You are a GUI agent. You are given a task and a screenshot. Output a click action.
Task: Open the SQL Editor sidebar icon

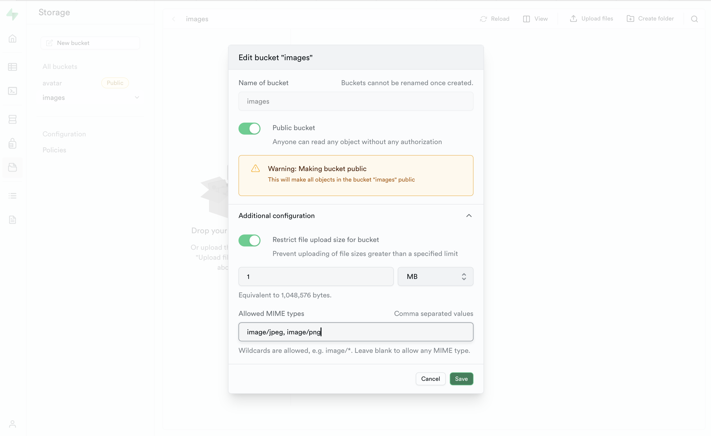pyautogui.click(x=12, y=91)
